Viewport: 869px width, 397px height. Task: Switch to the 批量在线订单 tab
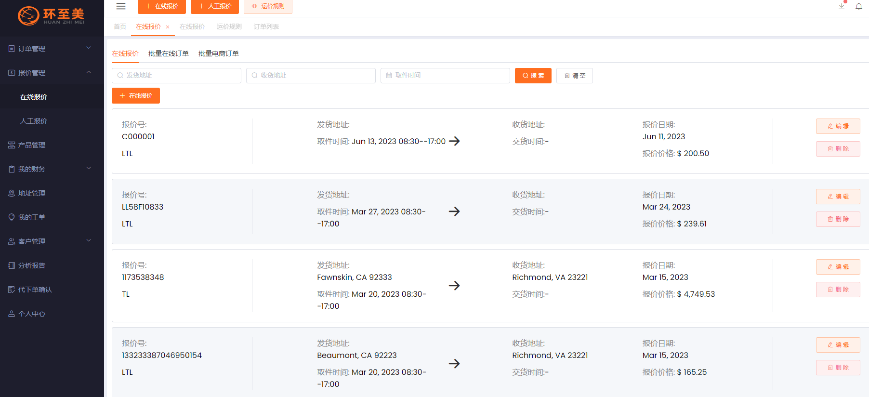pos(168,53)
